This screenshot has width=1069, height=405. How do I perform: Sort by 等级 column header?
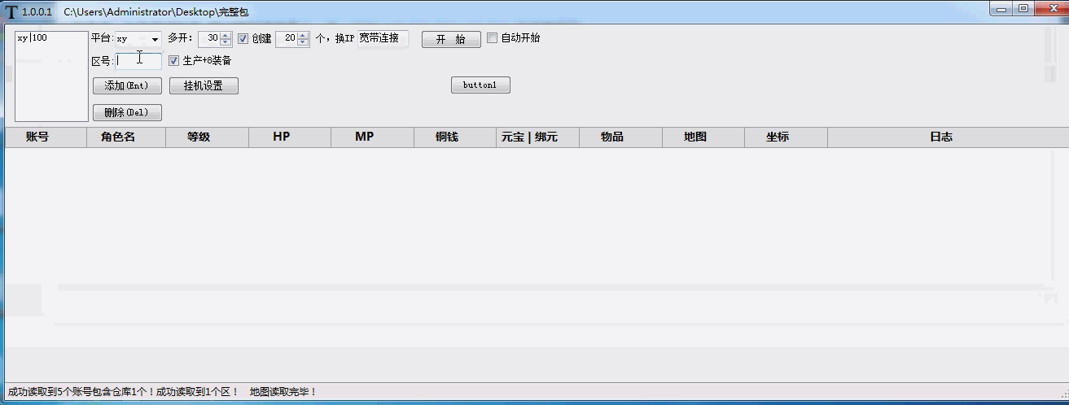click(x=207, y=137)
